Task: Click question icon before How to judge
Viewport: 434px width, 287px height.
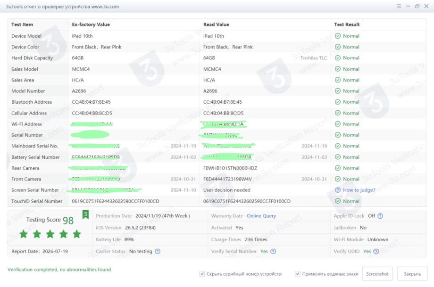Action: (338, 190)
